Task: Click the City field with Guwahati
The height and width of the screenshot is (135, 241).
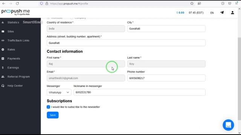Action: pyautogui.click(x=166, y=28)
